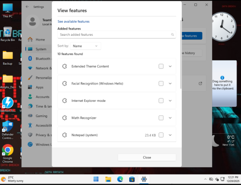The image size is (241, 185).
Task: Open the Windows Start menu
Action: point(96,179)
